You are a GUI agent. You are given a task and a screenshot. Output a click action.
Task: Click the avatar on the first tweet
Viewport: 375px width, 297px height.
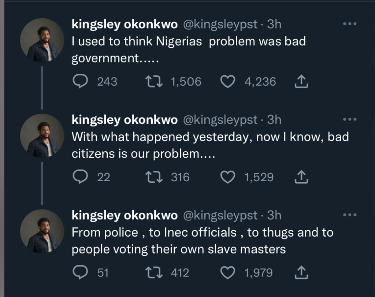[42, 40]
